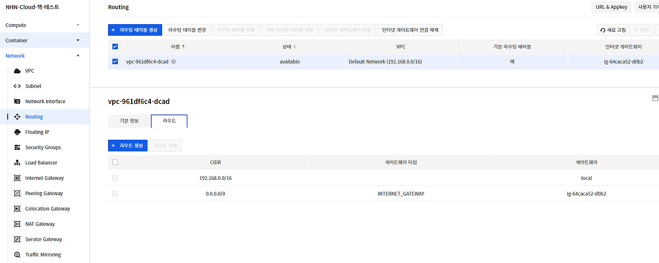This screenshot has height=263, width=659.
Task: Open the VPC menu item
Action: point(29,71)
